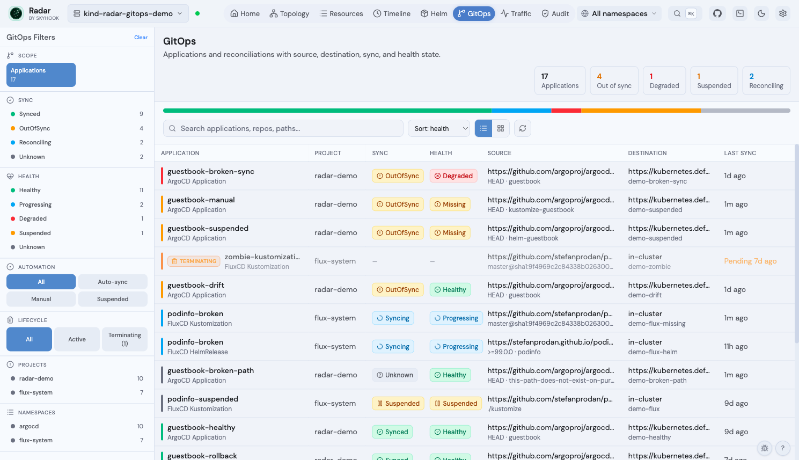Image resolution: width=799 pixels, height=460 pixels.
Task: Click Unknown sync badge on guestbook-broken-path
Action: click(x=395, y=375)
